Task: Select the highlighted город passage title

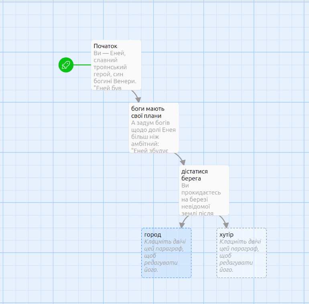Action: [153, 235]
